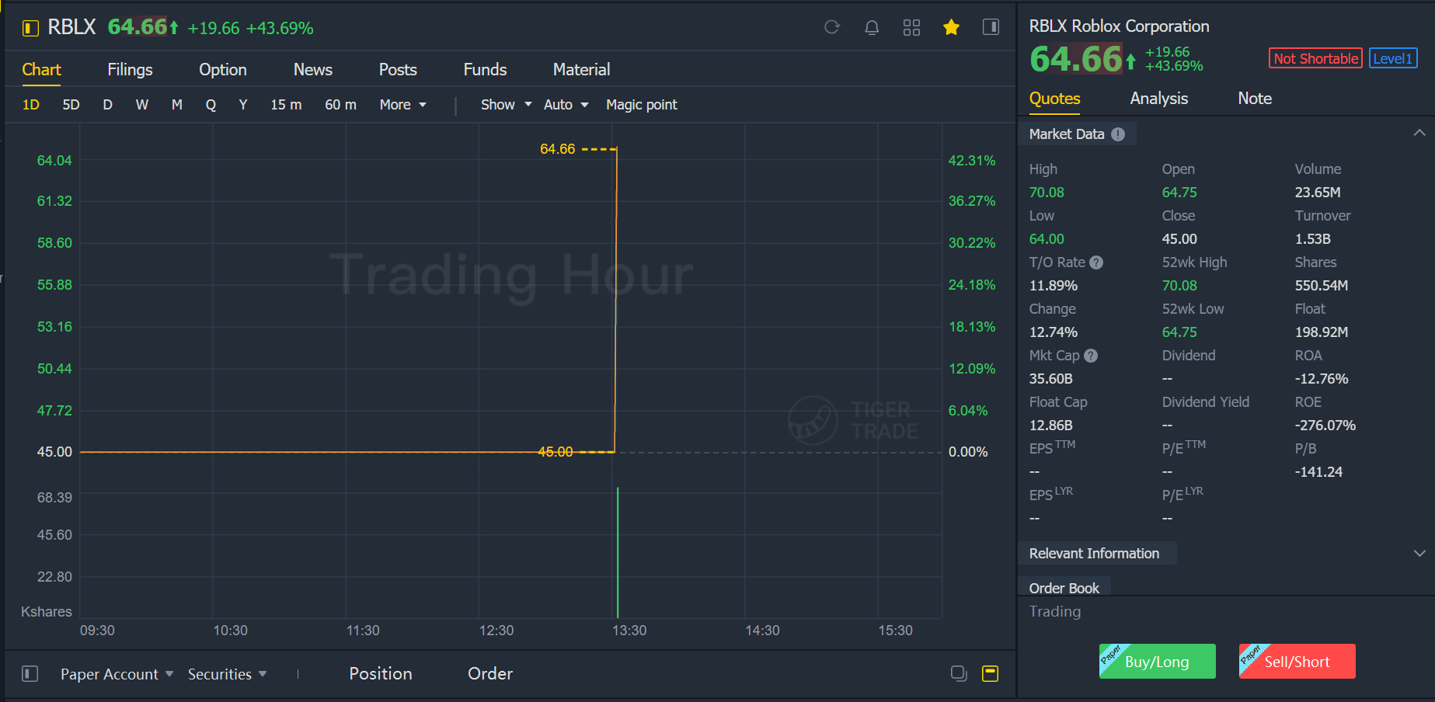
Task: Toggle the yellow favorite star
Action: click(951, 27)
